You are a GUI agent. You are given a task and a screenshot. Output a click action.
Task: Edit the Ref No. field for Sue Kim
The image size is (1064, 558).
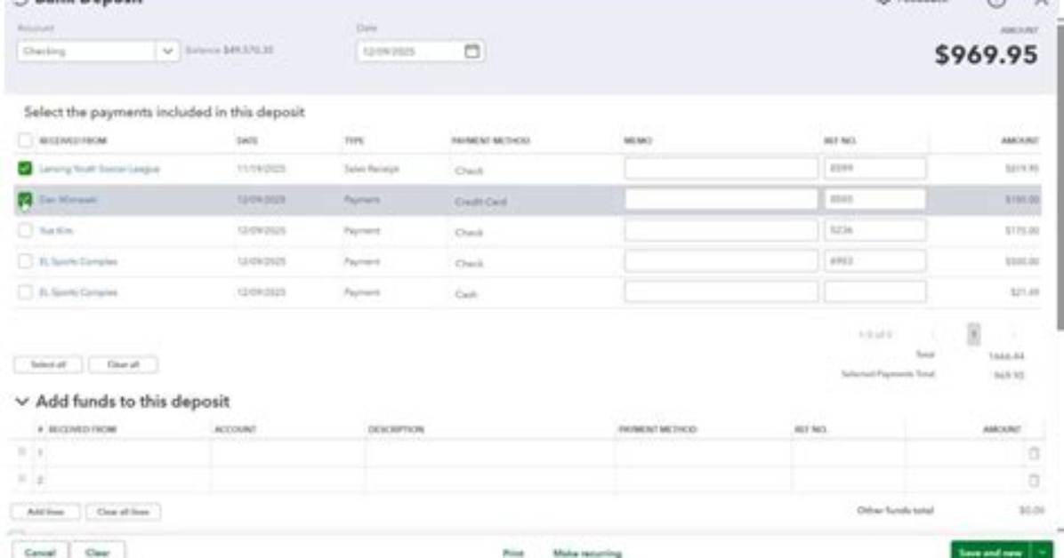click(x=875, y=230)
